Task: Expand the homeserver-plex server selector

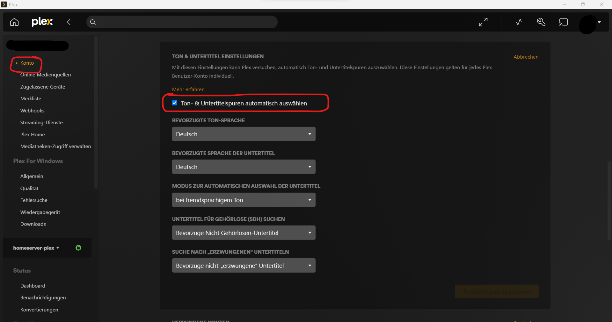Action: [x=36, y=248]
